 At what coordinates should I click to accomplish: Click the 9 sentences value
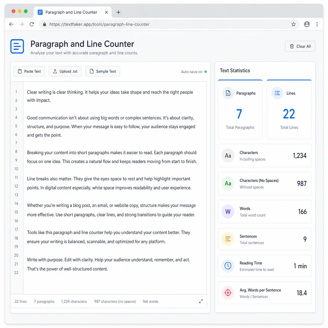pos(305,239)
